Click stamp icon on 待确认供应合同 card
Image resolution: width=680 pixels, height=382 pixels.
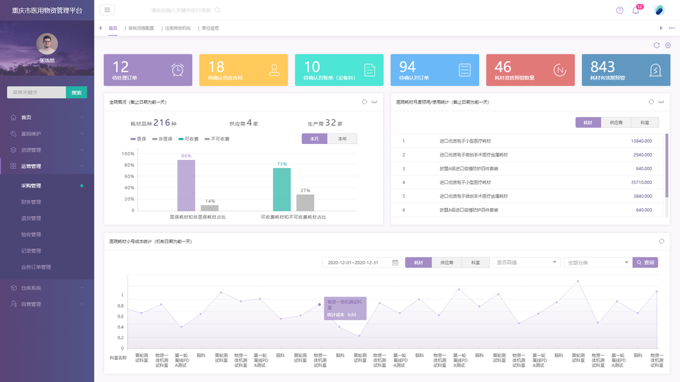point(274,70)
